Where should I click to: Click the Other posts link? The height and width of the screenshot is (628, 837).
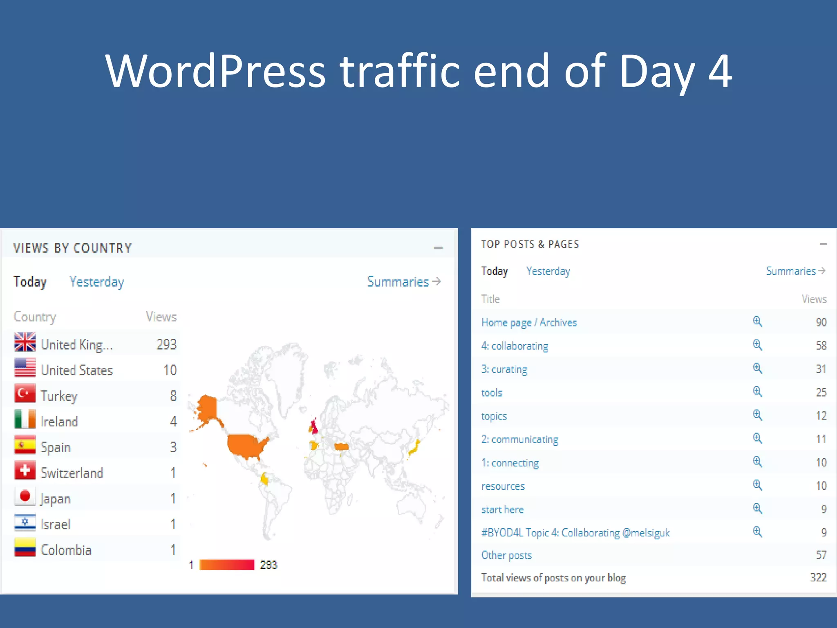(506, 555)
